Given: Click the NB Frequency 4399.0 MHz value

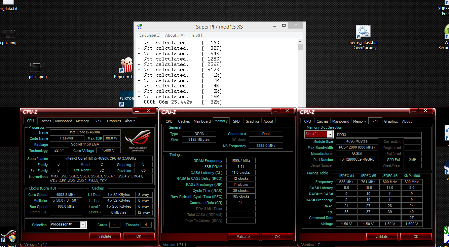Looking at the screenshot, I should (266, 146).
